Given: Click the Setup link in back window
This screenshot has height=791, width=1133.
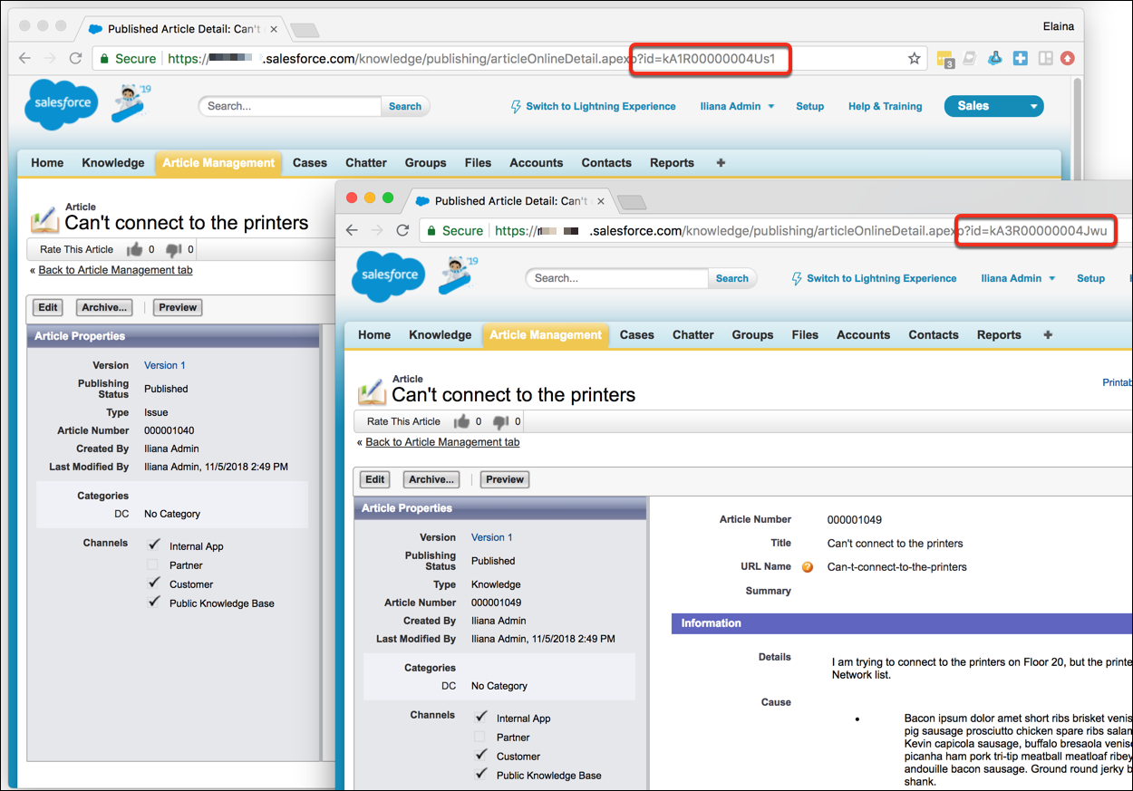Looking at the screenshot, I should coord(809,106).
